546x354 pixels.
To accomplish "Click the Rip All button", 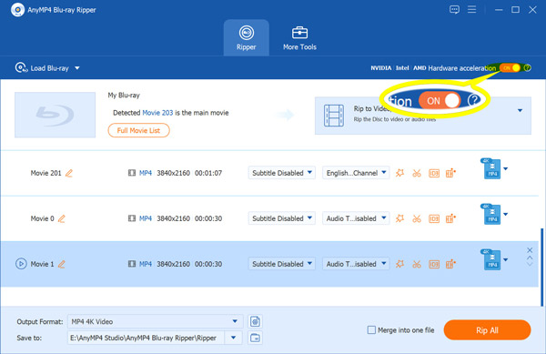I will click(x=487, y=330).
